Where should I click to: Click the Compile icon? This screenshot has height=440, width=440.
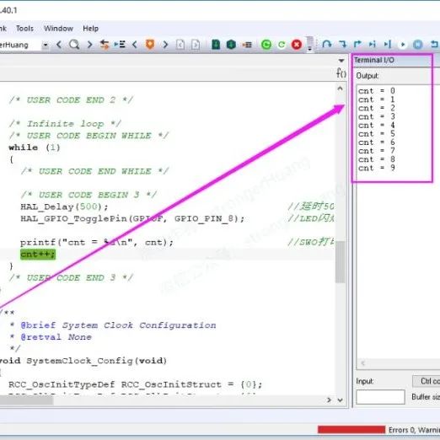(216, 45)
